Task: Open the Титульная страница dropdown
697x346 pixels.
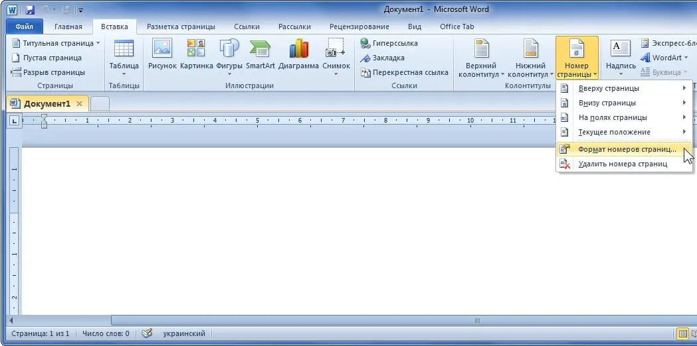Action: (56, 43)
